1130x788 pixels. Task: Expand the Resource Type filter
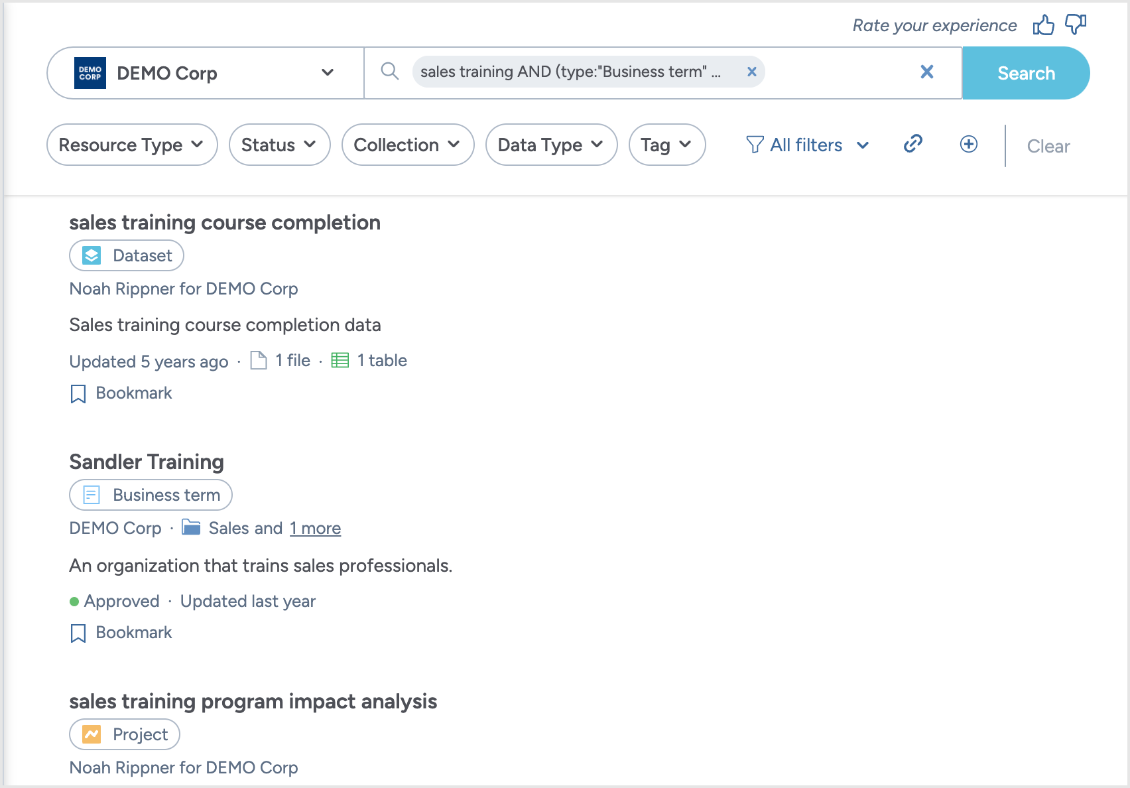coord(132,145)
